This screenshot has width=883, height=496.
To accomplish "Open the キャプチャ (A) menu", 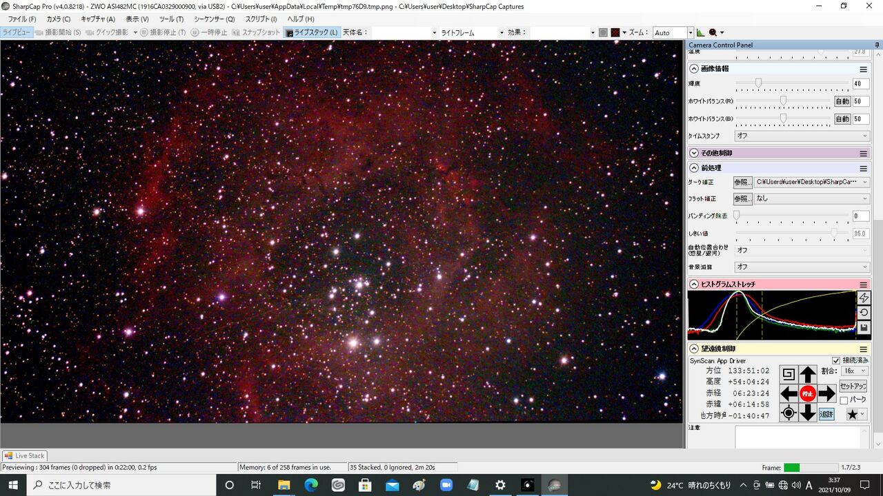I will [x=98, y=19].
